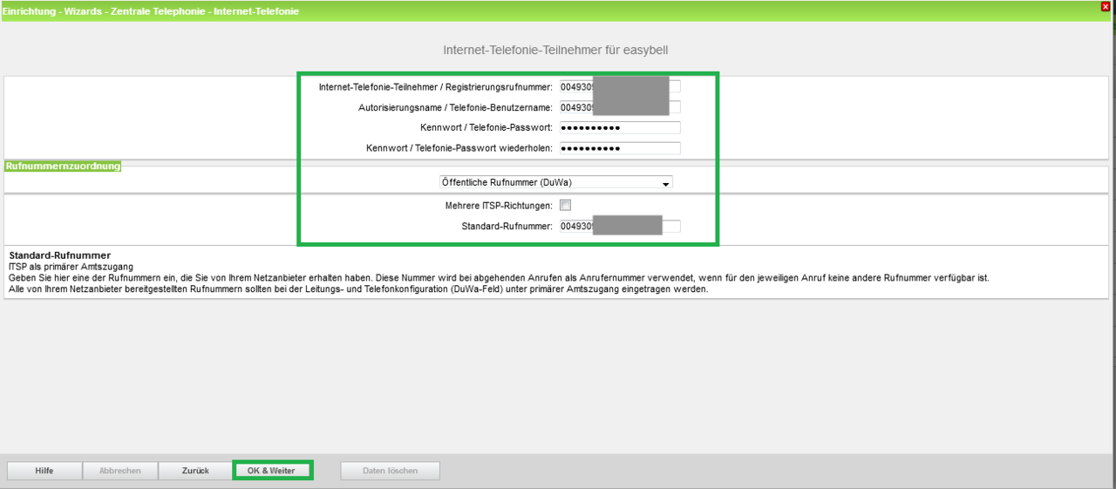Click the Abbrechen button

pyautogui.click(x=119, y=471)
